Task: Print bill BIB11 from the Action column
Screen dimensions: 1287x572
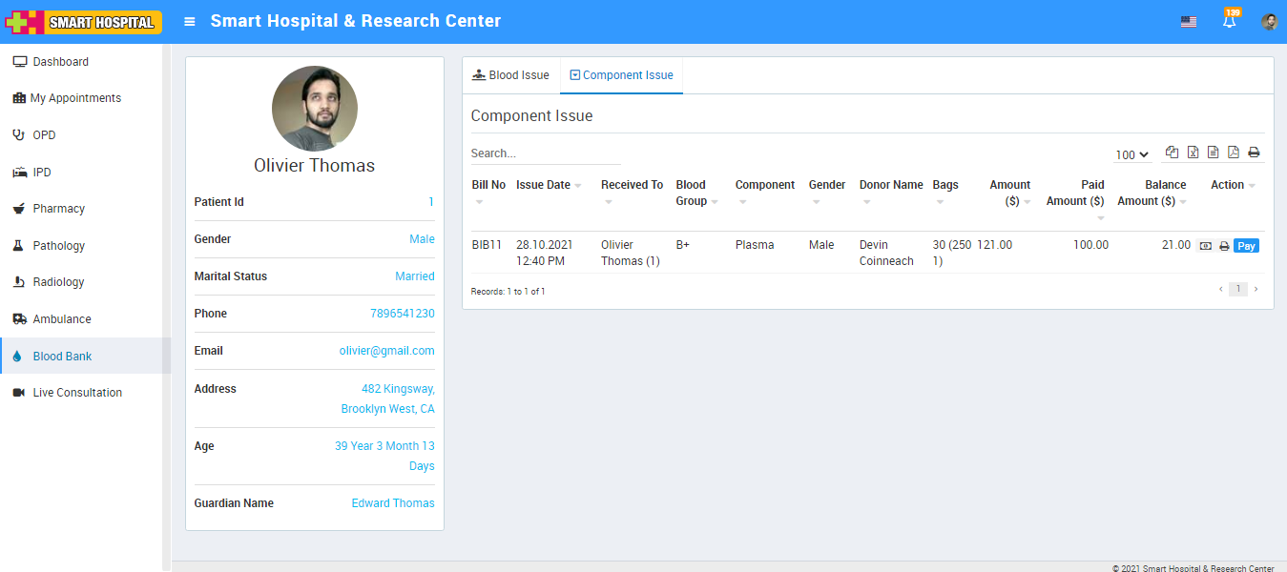Action: [1224, 246]
